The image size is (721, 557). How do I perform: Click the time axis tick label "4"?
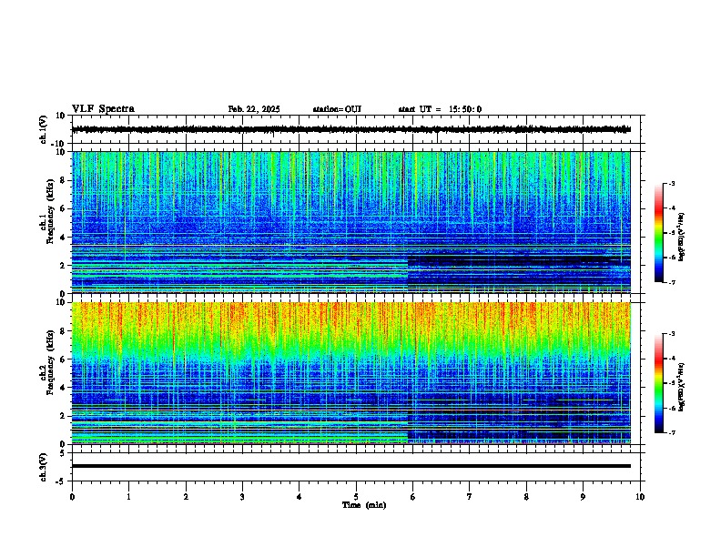point(300,497)
